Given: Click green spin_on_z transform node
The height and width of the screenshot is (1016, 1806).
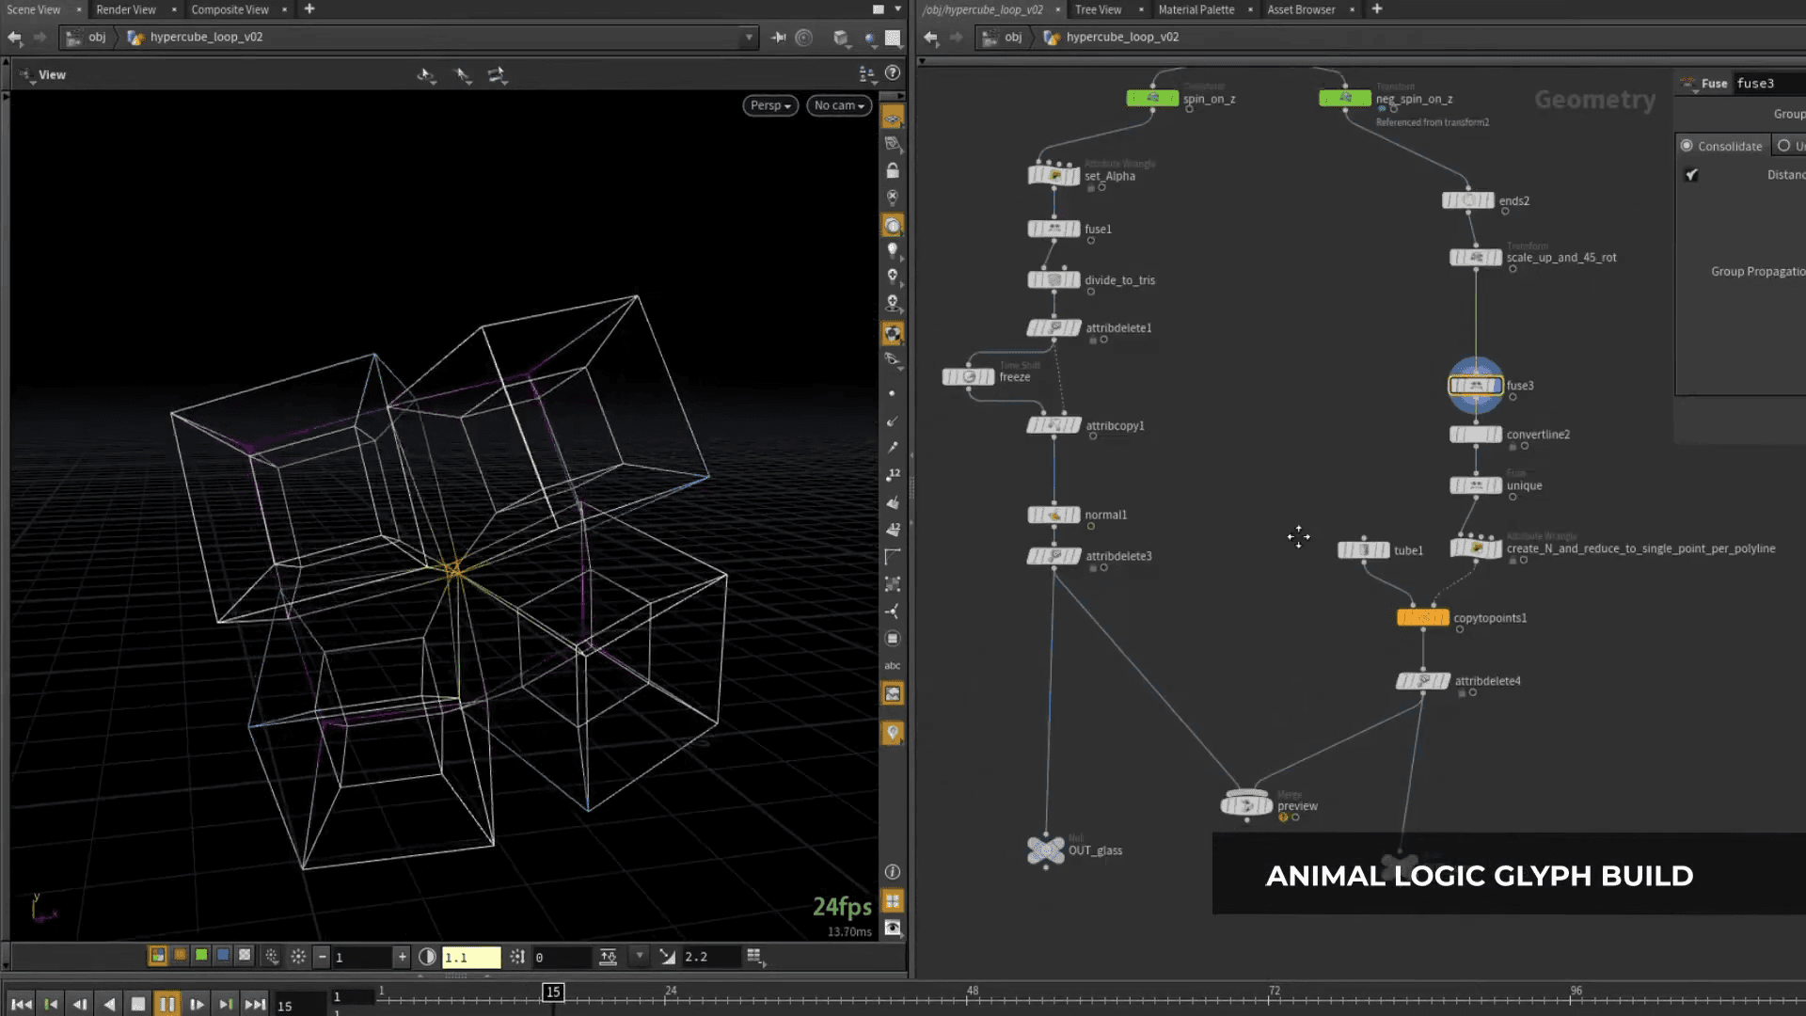Looking at the screenshot, I should pyautogui.click(x=1152, y=99).
